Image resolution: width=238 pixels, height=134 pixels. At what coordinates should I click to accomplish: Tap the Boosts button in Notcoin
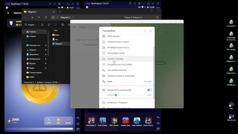coord(68,121)
